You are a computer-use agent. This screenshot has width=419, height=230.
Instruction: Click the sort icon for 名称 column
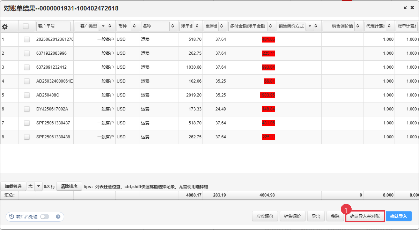pyautogui.click(x=172, y=26)
